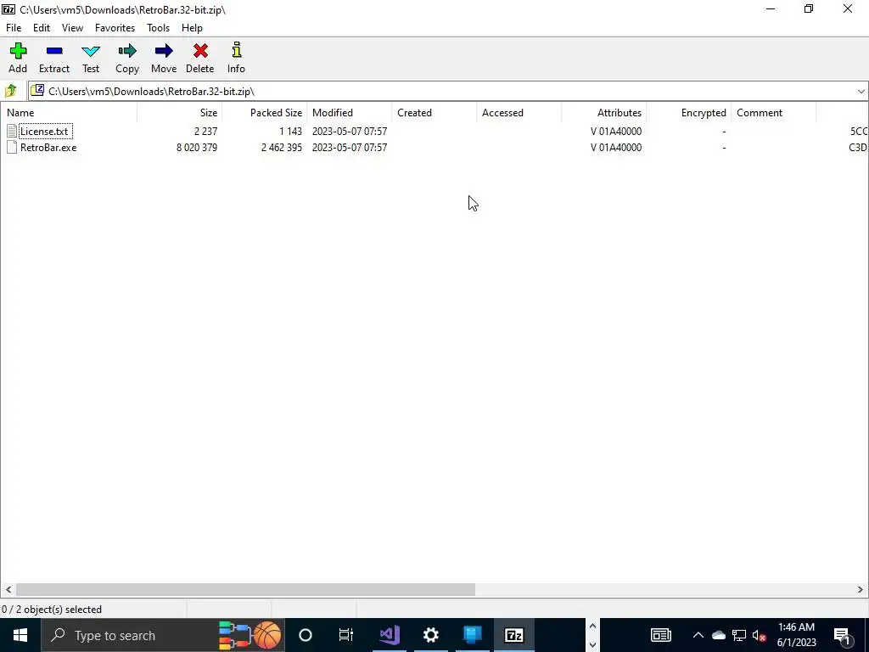The height and width of the screenshot is (652, 869).
Task: Click the muted volume tray icon
Action: 760,635
